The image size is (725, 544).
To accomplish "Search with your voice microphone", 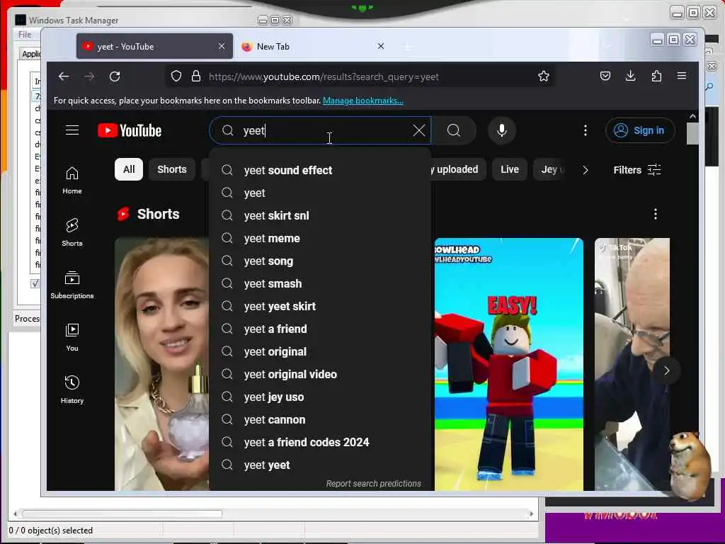I will (x=502, y=130).
